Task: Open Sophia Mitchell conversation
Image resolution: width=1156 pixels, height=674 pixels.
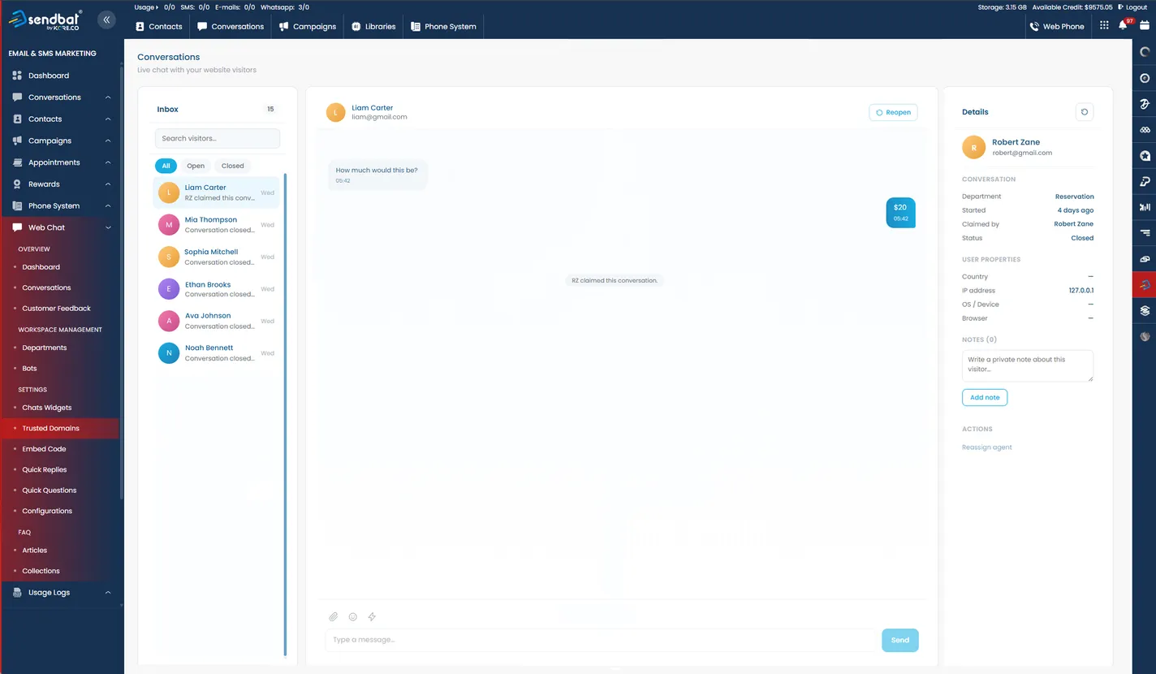Action: (x=216, y=257)
